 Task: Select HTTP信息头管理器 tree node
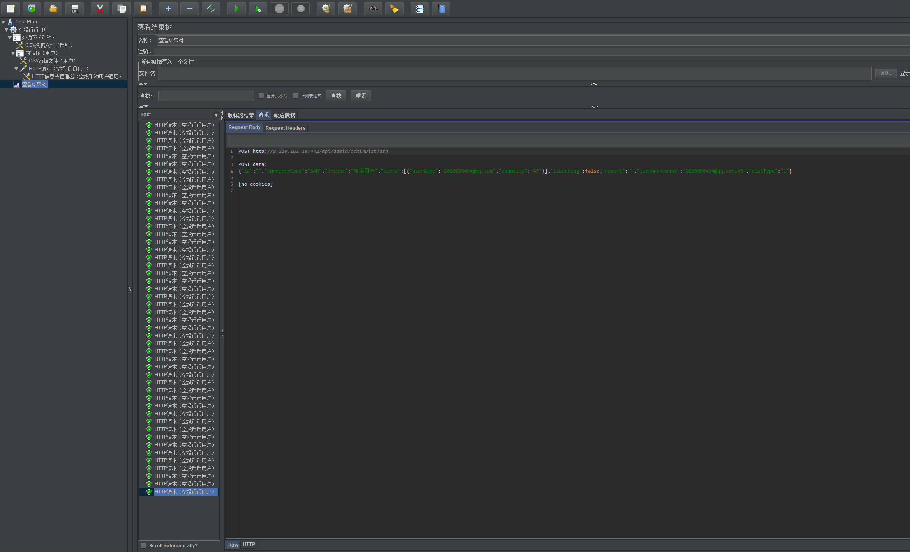77,76
